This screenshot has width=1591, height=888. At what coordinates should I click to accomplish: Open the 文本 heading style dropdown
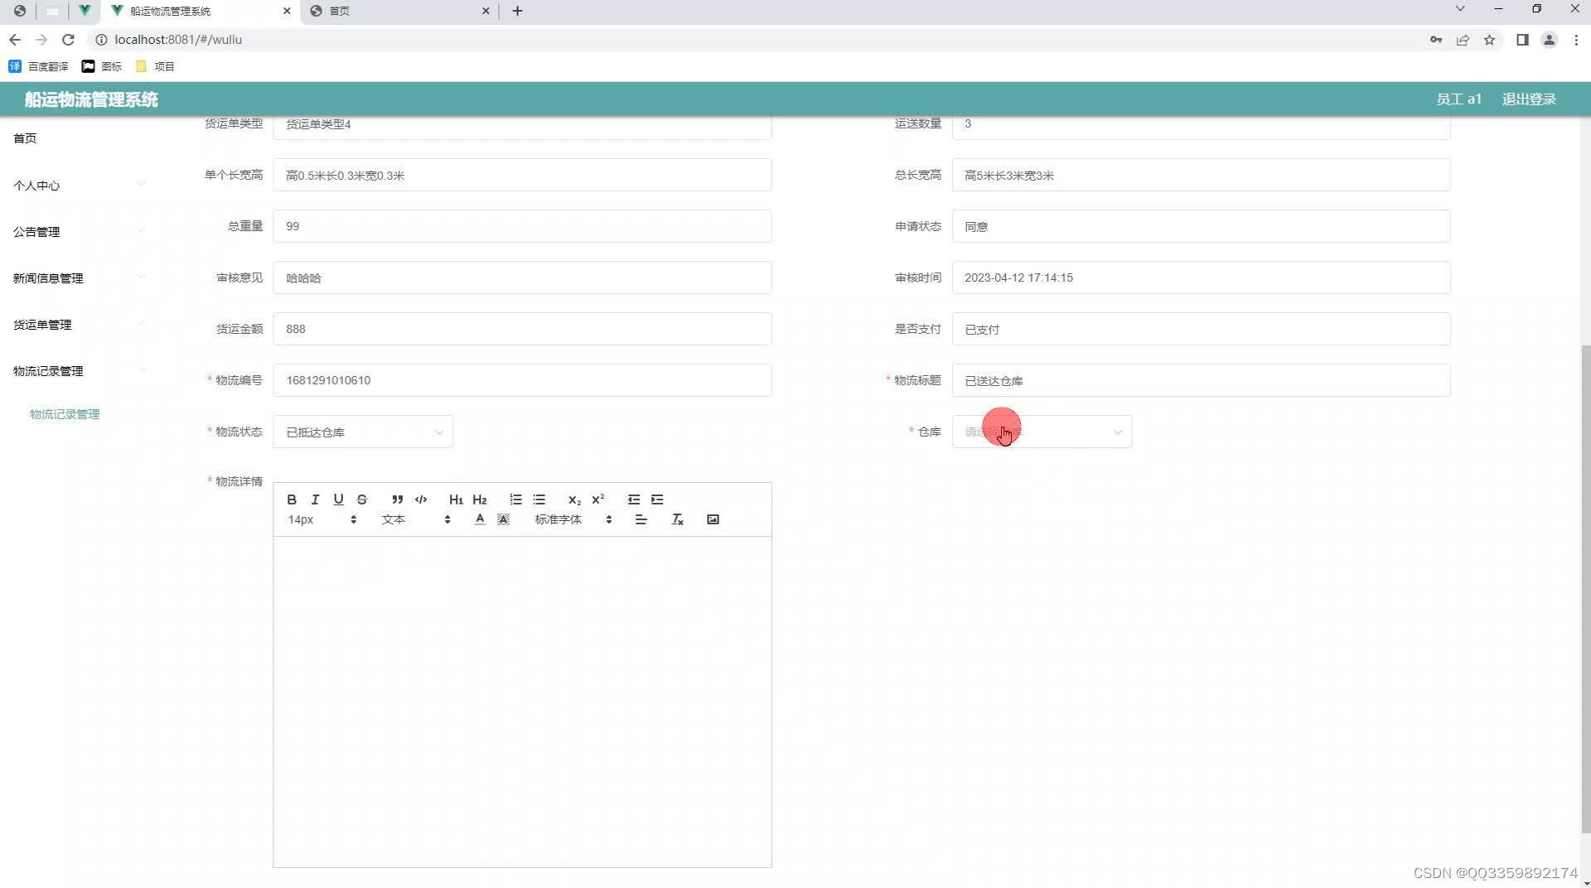coord(416,519)
